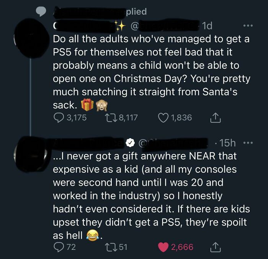The width and height of the screenshot is (268, 259).
Task: Open the first tweet's text about Santa's sack
Action: coord(151,71)
